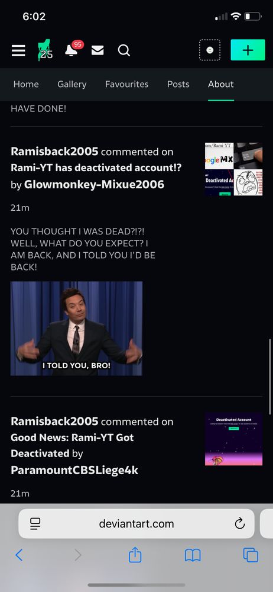Open the Safari tabs overview icon
This screenshot has width=273, height=592.
251,555
